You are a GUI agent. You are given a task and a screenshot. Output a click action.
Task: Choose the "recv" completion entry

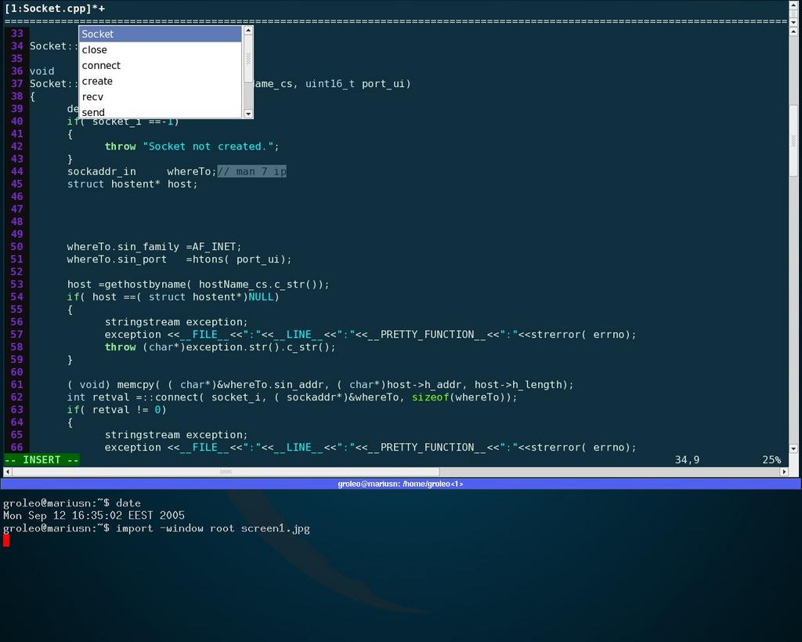click(160, 96)
